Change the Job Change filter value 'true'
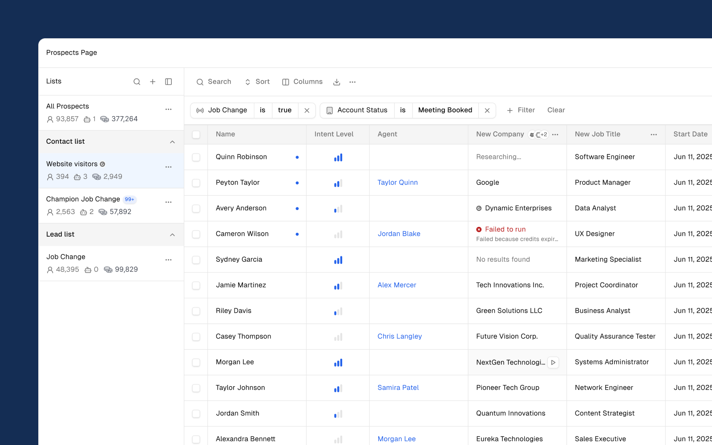The height and width of the screenshot is (445, 712). click(x=285, y=110)
